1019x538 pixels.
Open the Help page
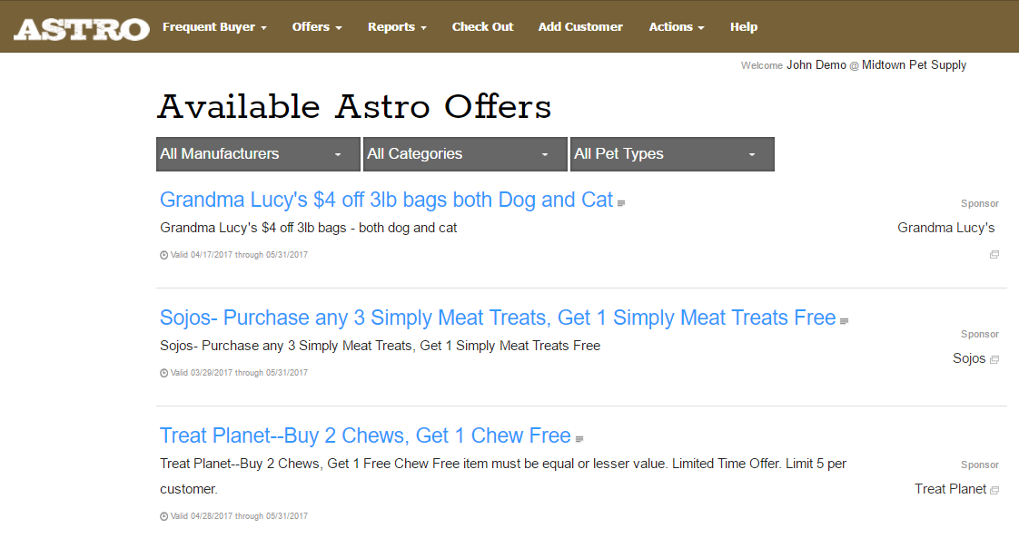tap(744, 26)
